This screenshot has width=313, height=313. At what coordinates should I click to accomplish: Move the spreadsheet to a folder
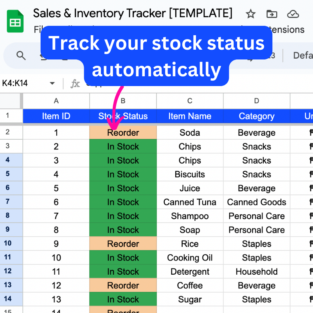(272, 14)
